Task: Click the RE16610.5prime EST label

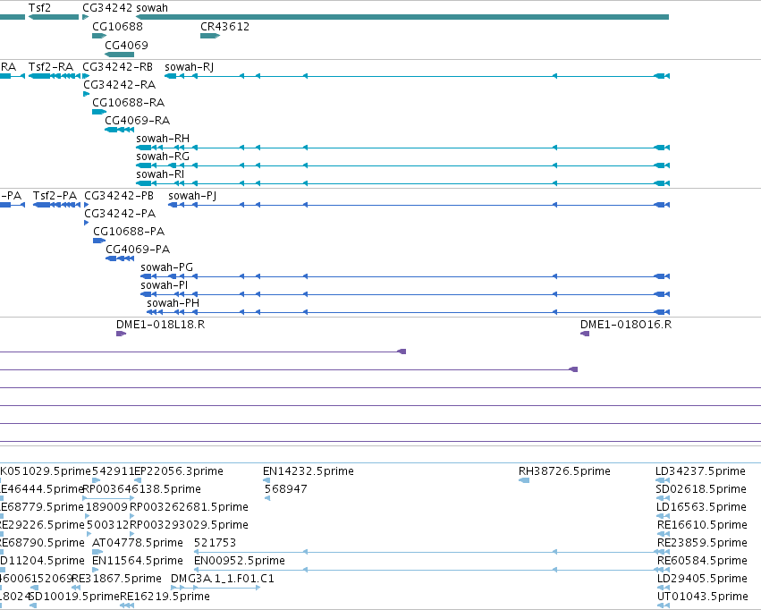Action: point(702,525)
